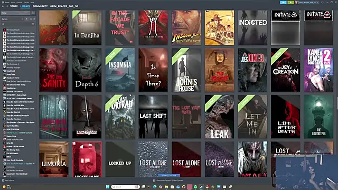The height and width of the screenshot is (190, 338).
Task: Switch to the LIBRARY tab
Action: tap(25, 6)
